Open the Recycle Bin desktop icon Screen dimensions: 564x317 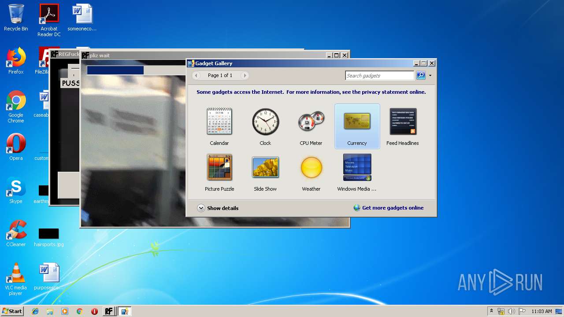[16, 18]
